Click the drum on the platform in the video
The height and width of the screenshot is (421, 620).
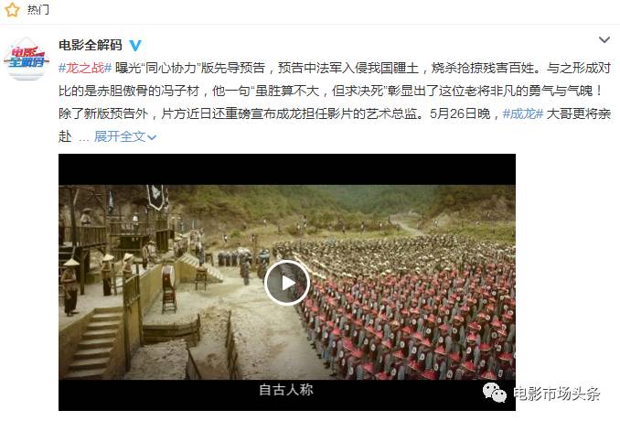coord(168,275)
